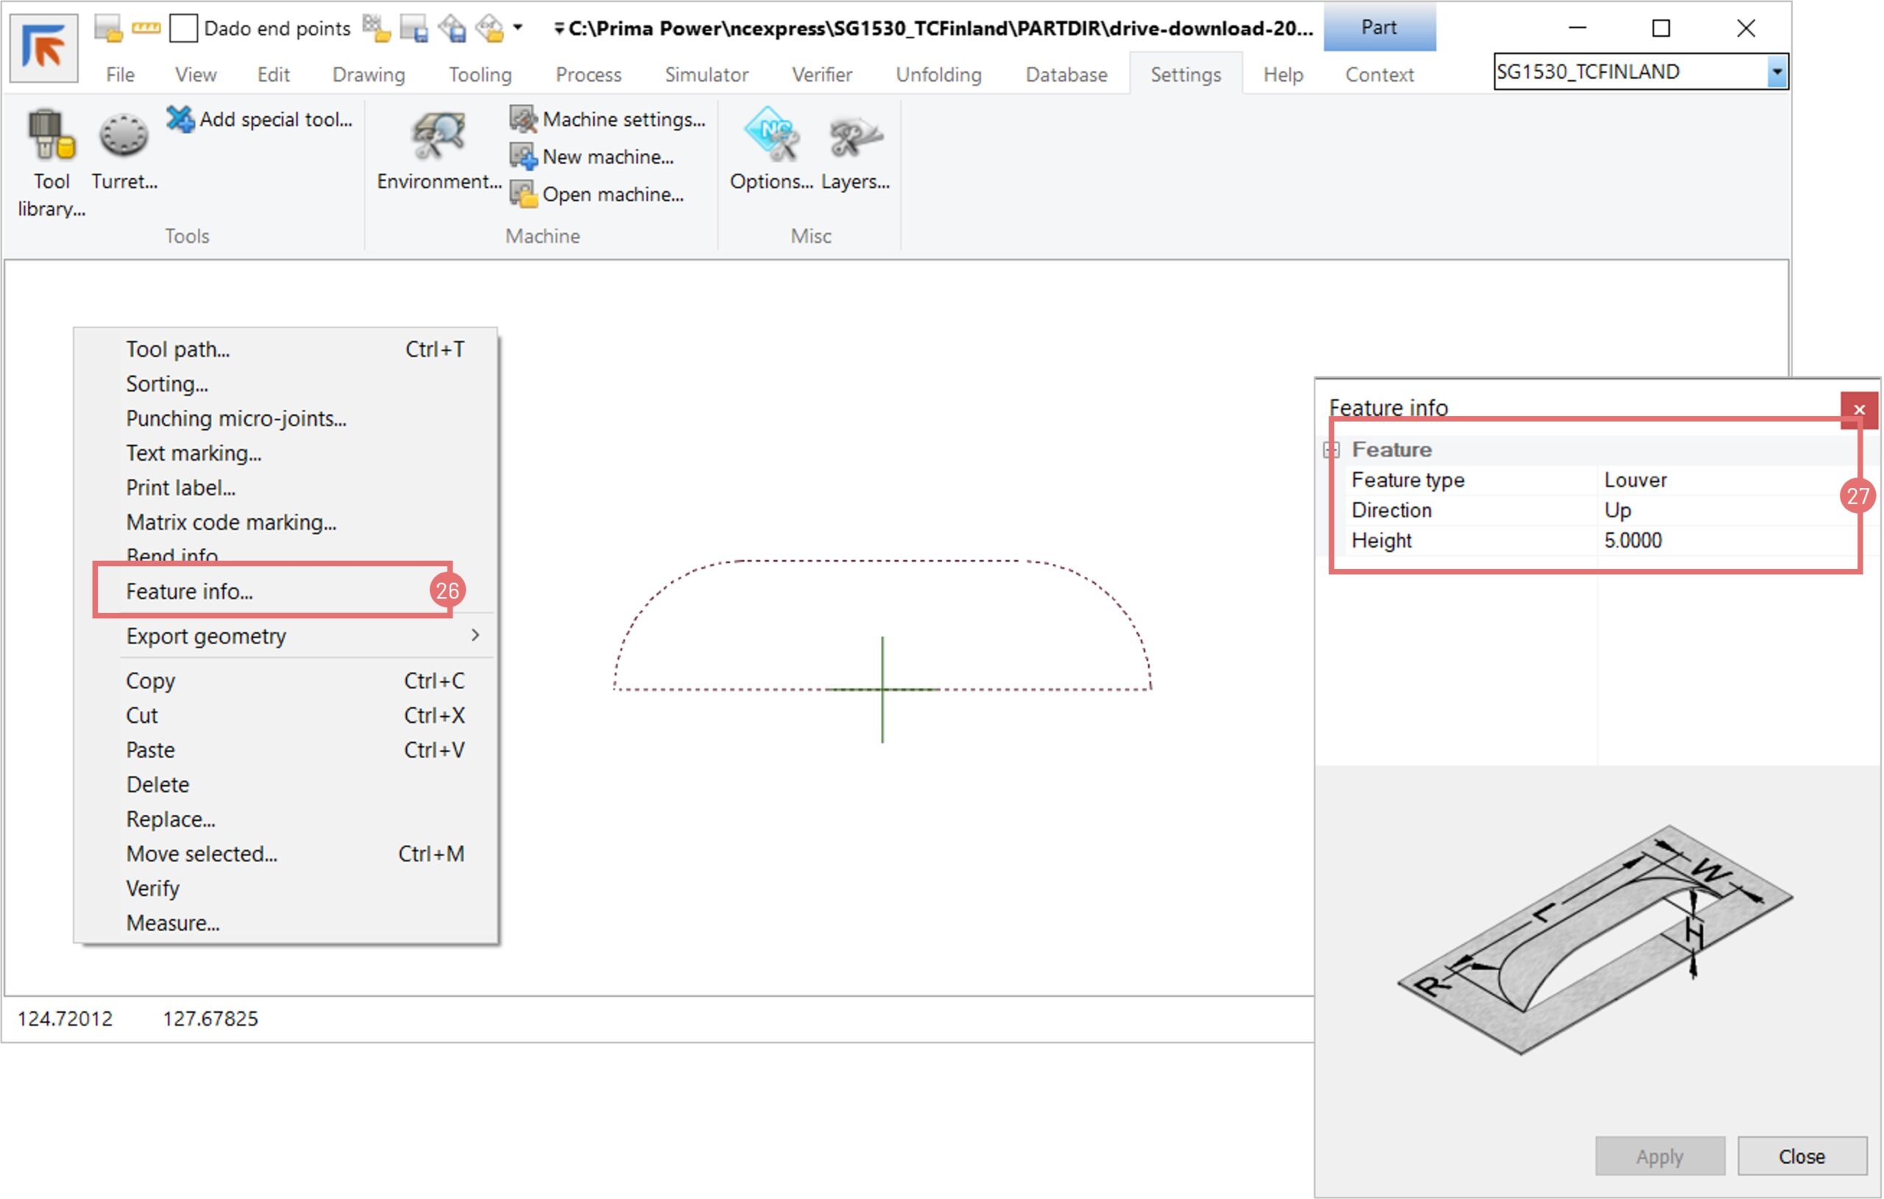The image size is (1884, 1199).
Task: Expand the Feature group in Feature info
Action: (1331, 449)
